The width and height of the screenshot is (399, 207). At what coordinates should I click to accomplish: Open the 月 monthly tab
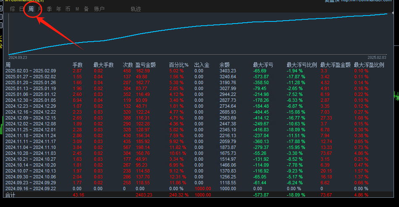[40, 9]
